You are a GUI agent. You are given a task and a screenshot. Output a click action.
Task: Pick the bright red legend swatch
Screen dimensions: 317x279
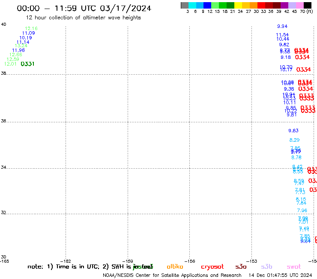click(261, 5)
